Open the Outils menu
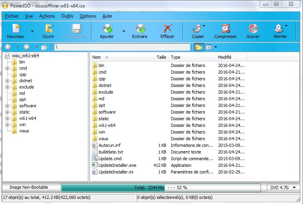Screen dimensions: 303x204 click(x=67, y=16)
